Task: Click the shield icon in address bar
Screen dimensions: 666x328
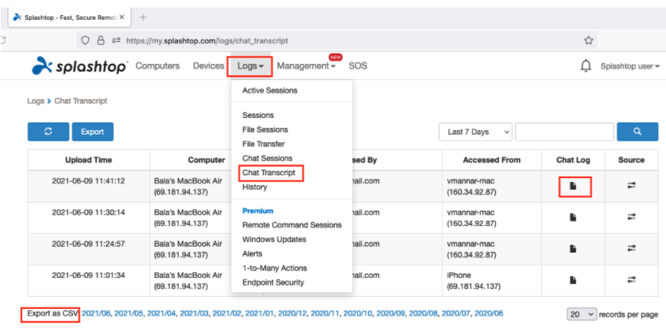Action: [85, 40]
